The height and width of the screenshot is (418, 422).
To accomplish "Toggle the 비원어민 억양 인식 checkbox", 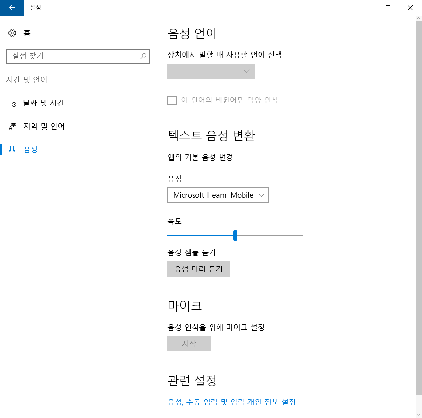I will point(172,100).
